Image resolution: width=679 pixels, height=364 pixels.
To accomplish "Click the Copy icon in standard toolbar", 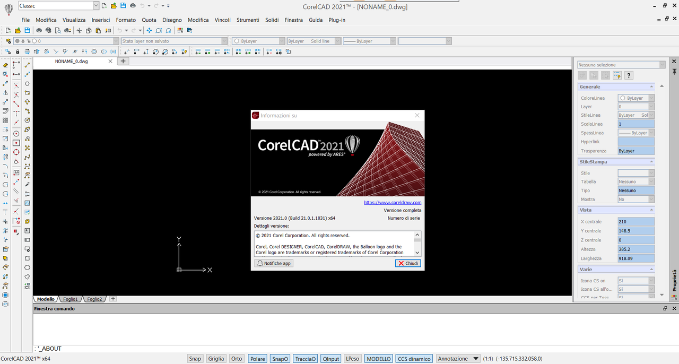I will coord(89,30).
